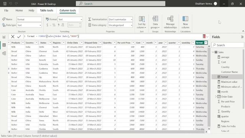Viewport: 245px width, 138px height.
Task: Click the Redo arrow icon
Action: tap(16, 3)
